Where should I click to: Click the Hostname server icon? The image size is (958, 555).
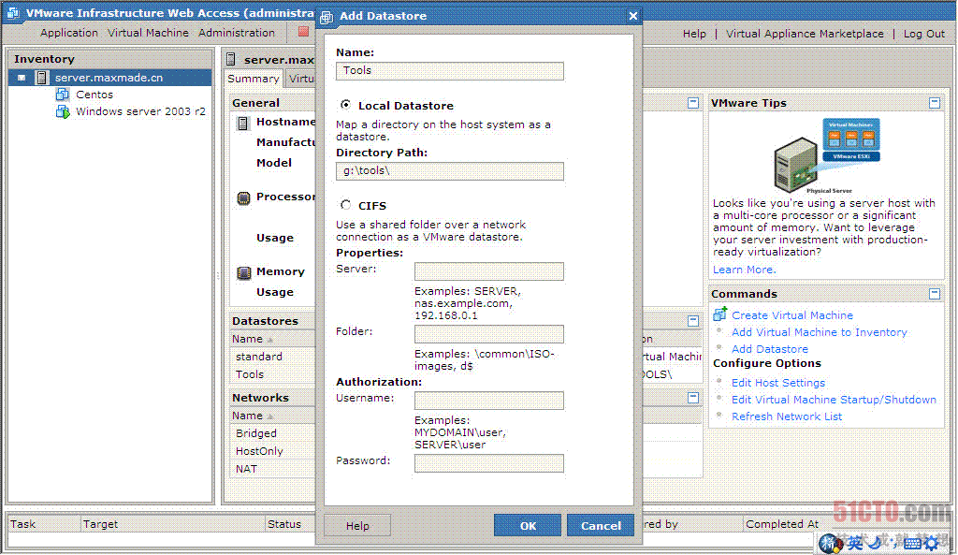[x=243, y=123]
